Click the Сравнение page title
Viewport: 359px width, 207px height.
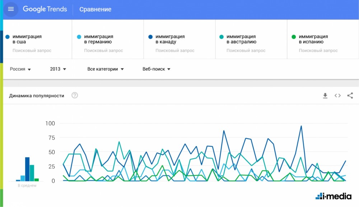tap(95, 9)
